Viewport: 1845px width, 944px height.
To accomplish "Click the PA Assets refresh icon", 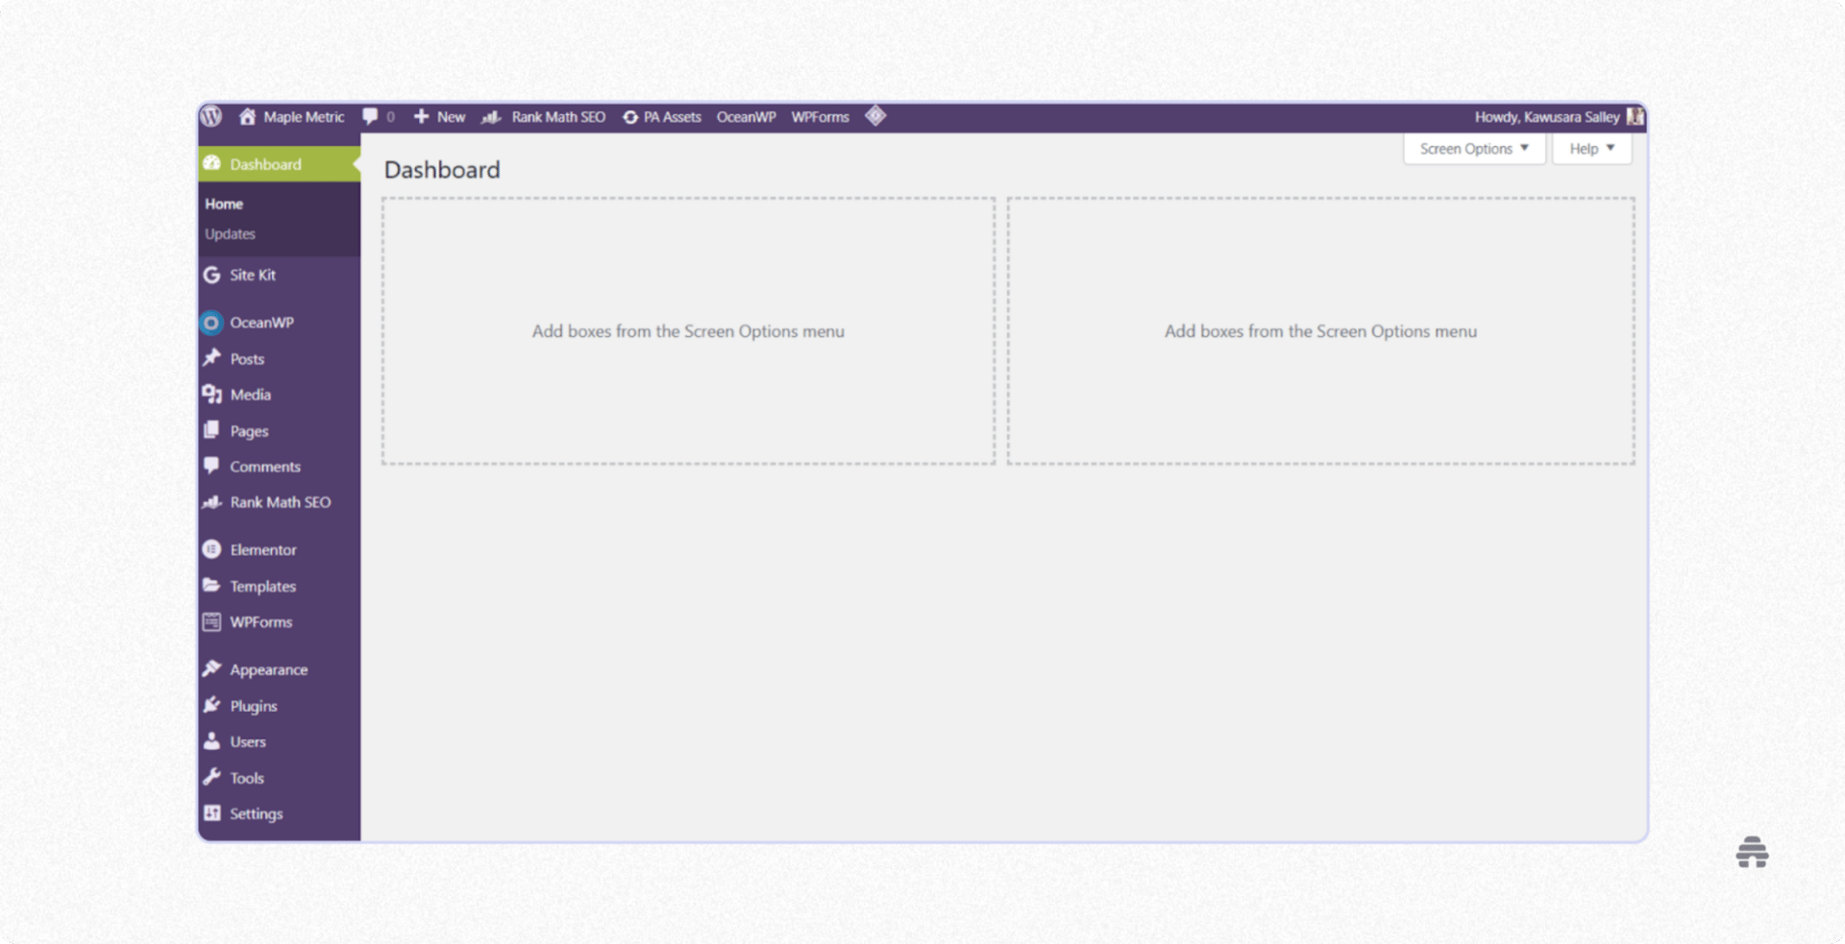I will 630,117.
